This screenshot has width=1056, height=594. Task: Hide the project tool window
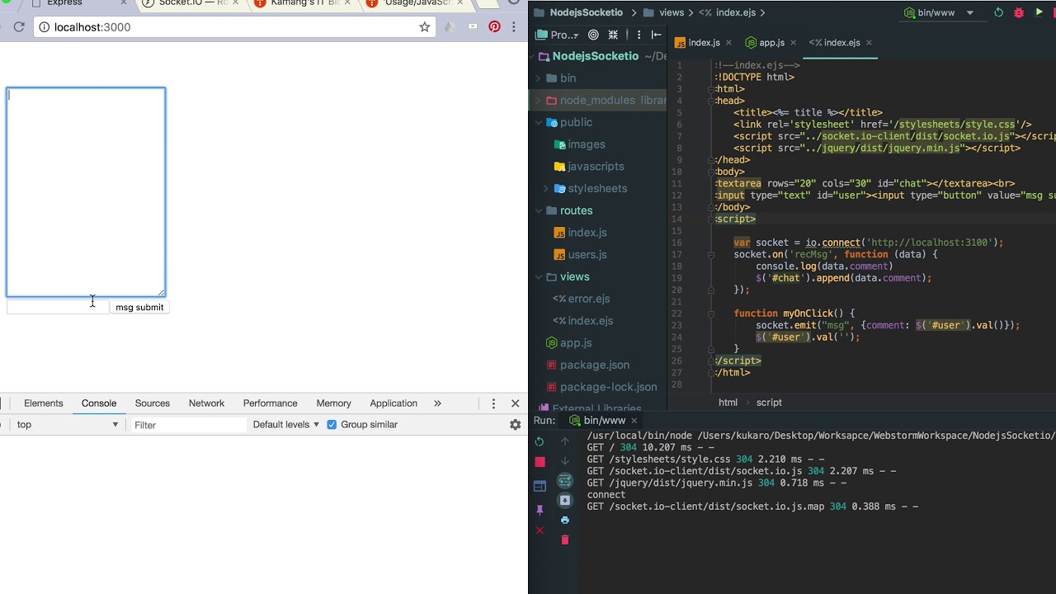657,35
